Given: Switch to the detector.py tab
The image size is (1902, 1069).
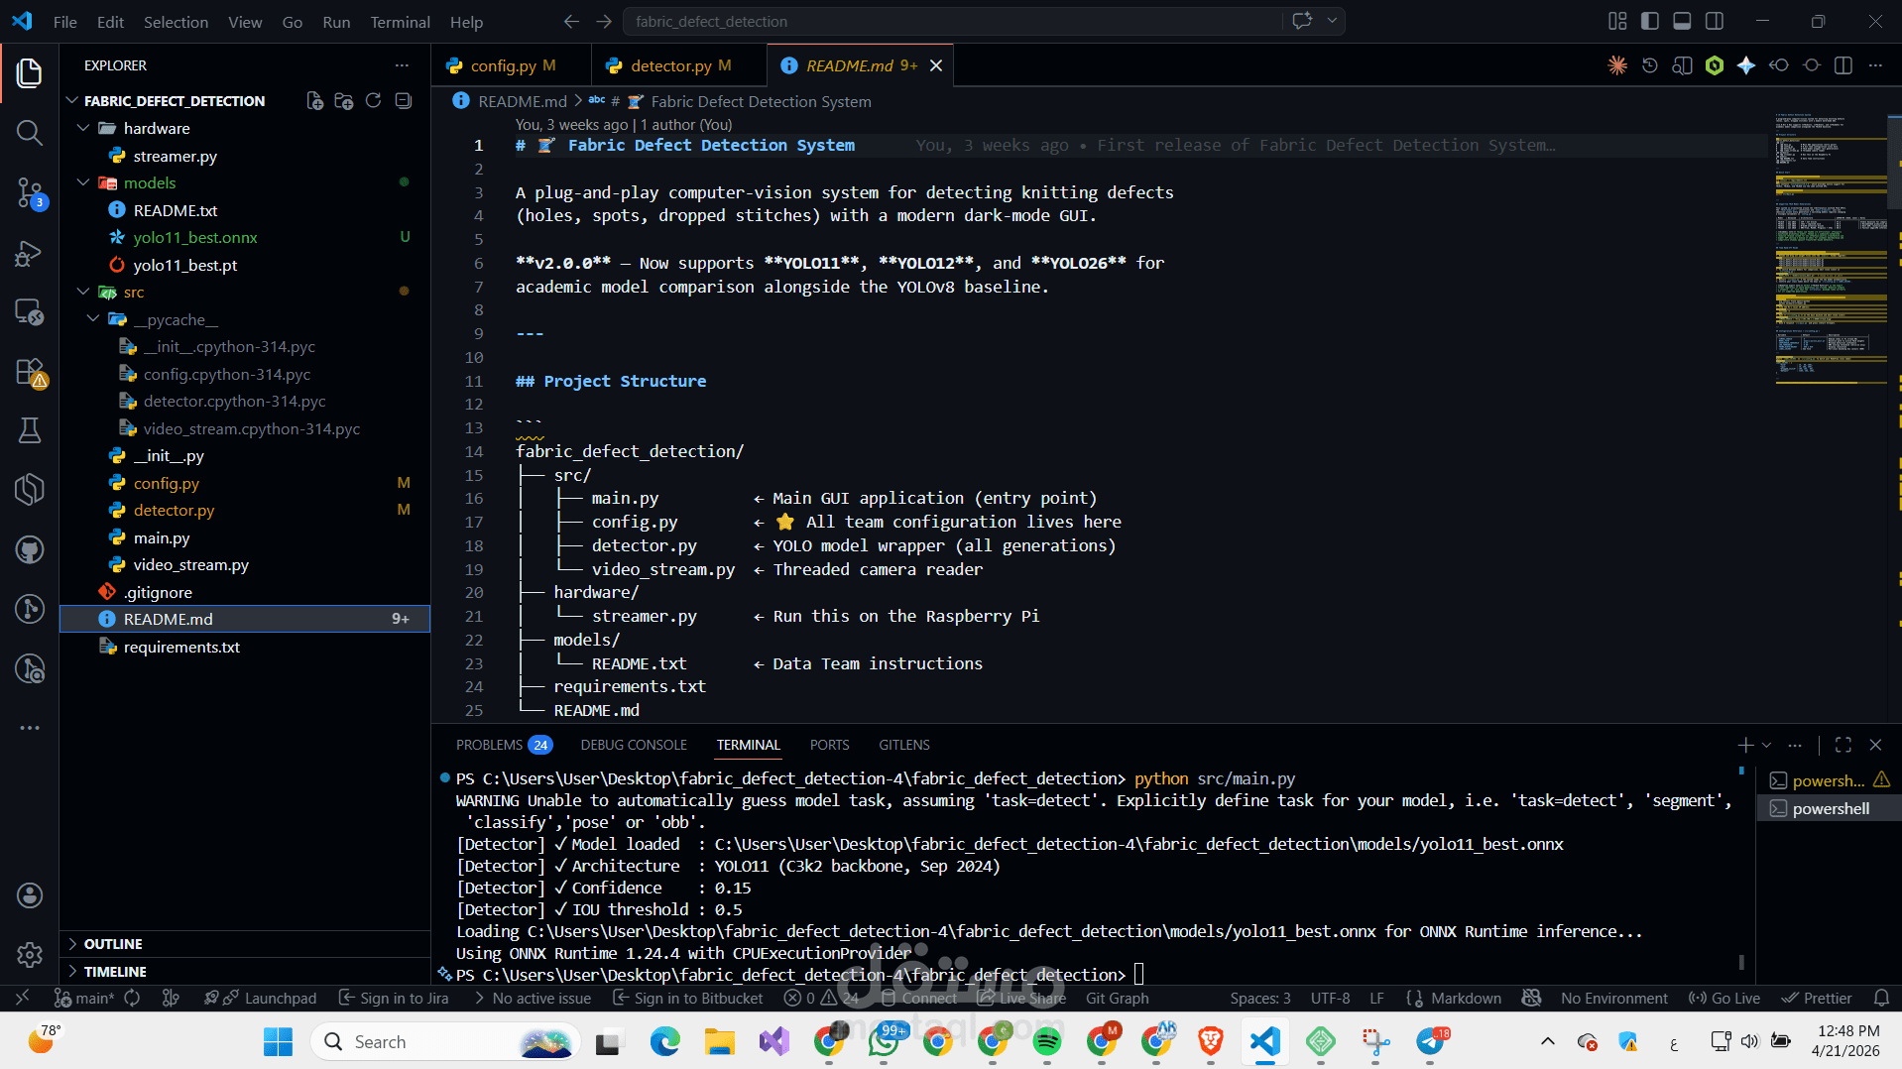Looking at the screenshot, I should (x=679, y=65).
